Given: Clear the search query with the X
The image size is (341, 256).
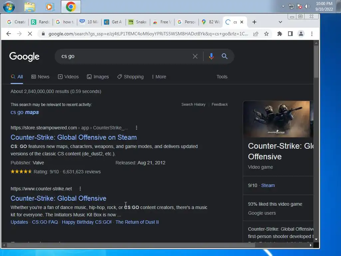Looking at the screenshot, I should (195, 56).
